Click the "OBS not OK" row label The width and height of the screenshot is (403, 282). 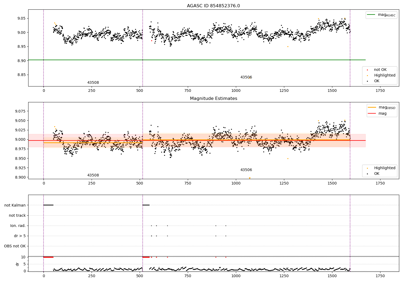click(x=15, y=246)
